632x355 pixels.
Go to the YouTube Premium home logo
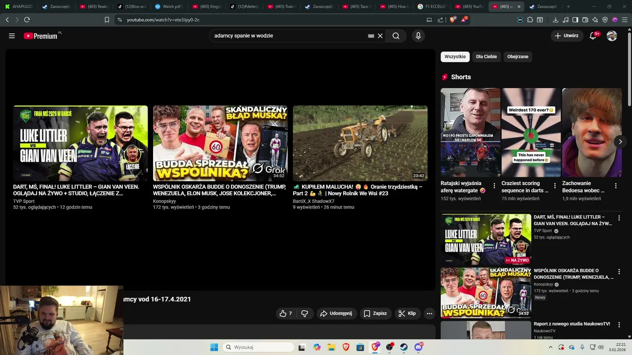(41, 36)
